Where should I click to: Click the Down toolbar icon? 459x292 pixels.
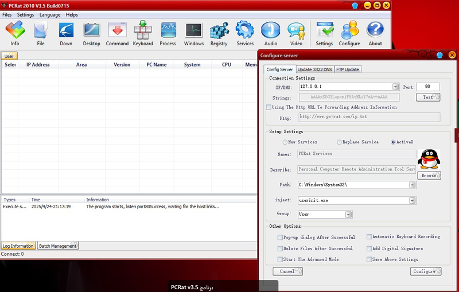[x=66, y=33]
